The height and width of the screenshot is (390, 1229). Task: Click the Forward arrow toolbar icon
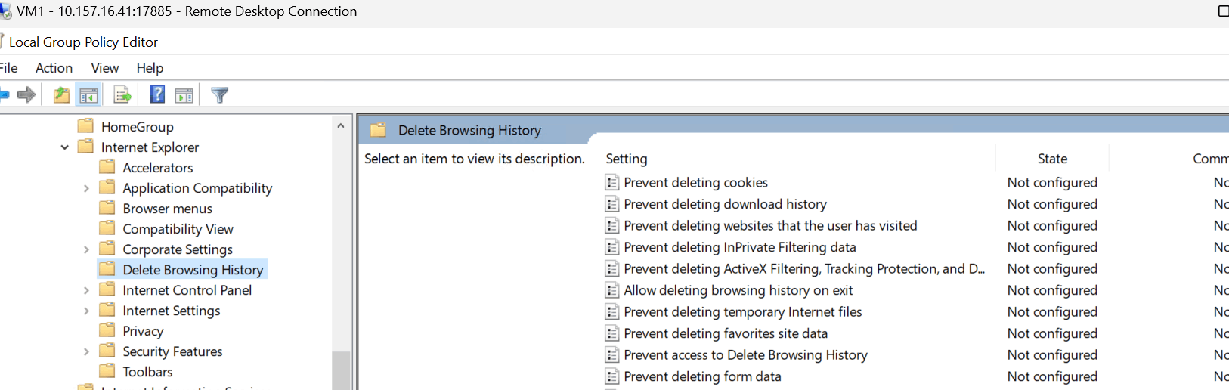[26, 95]
